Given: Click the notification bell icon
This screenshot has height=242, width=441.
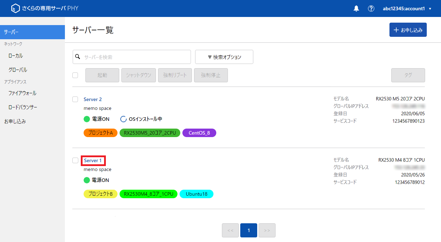Looking at the screenshot, I should tap(356, 8).
